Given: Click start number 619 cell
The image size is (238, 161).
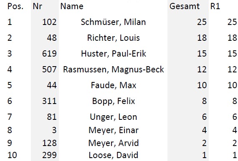Looking at the screenshot, I should click(49, 54).
